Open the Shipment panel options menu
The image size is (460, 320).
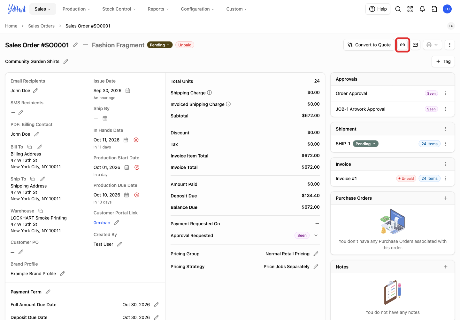[x=446, y=129]
